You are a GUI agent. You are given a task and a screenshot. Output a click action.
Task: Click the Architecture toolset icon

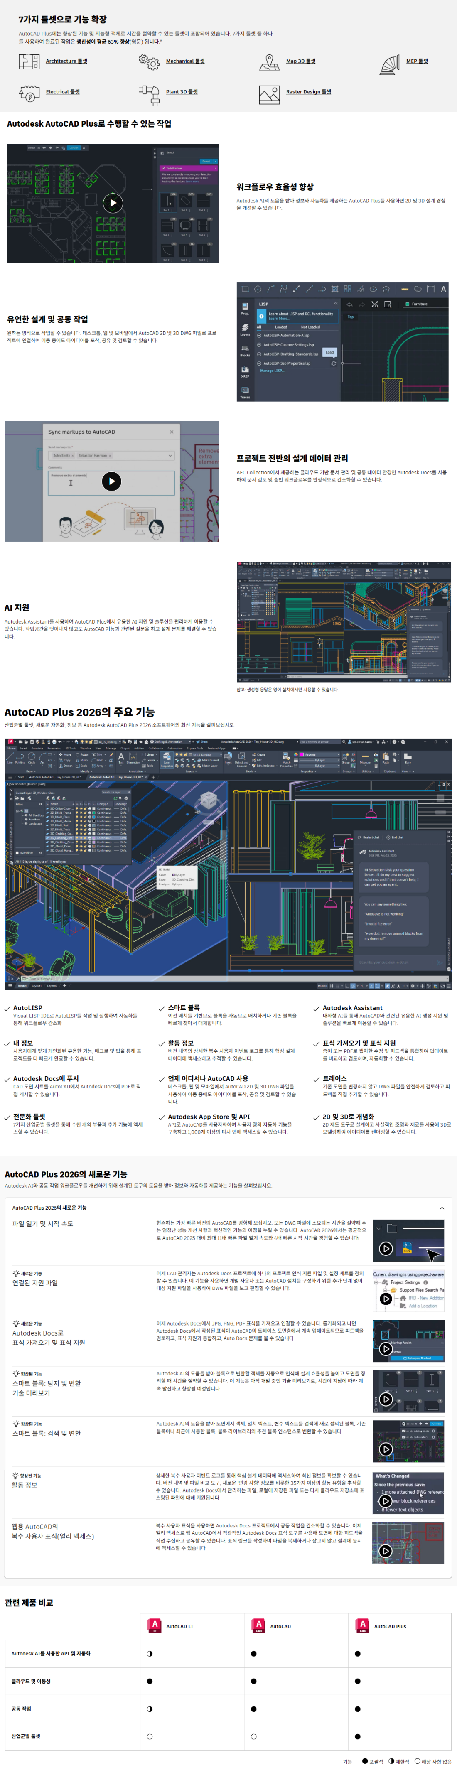(28, 61)
